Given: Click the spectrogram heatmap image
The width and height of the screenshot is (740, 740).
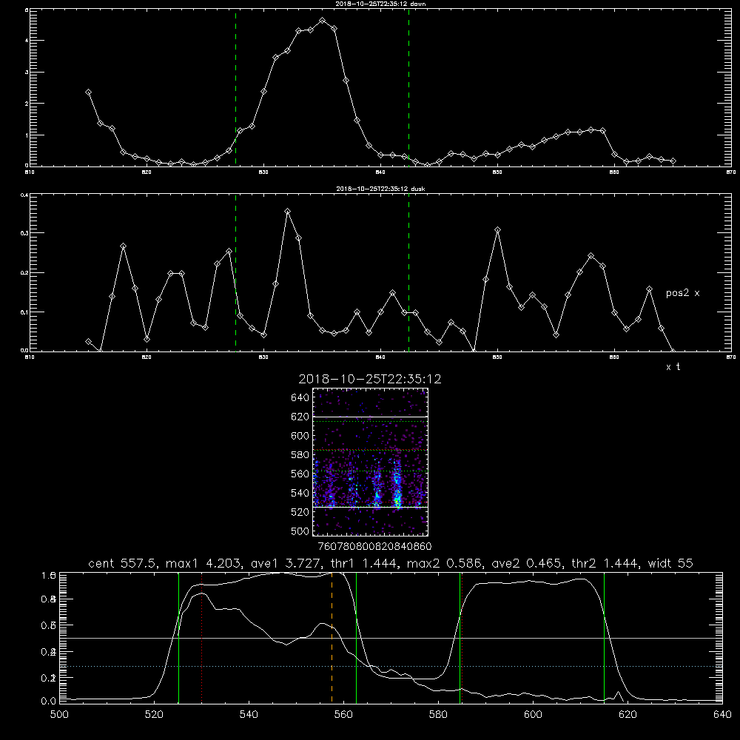Looking at the screenshot, I should pyautogui.click(x=371, y=462).
